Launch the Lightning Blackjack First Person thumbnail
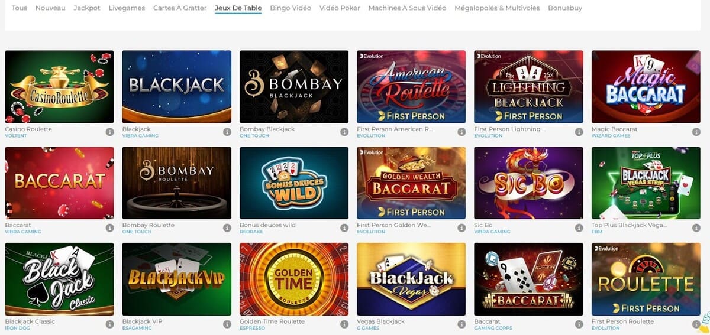The image size is (710, 335). point(528,87)
